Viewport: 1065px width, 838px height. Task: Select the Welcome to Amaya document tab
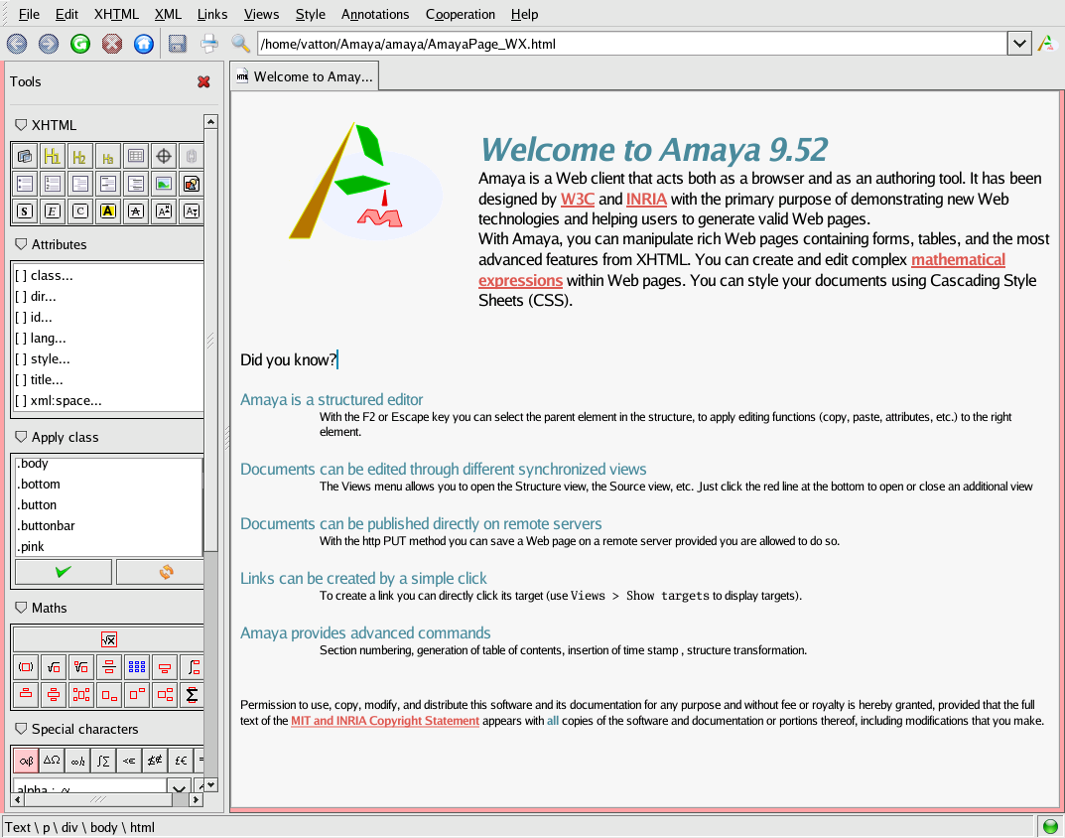click(305, 76)
